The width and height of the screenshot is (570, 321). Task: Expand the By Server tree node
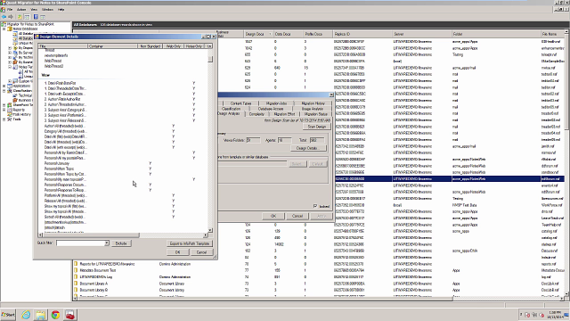tap(10, 53)
